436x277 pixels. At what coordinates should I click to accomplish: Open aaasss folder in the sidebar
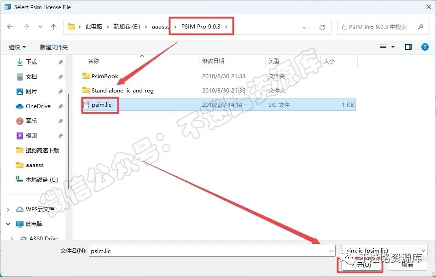point(35,165)
